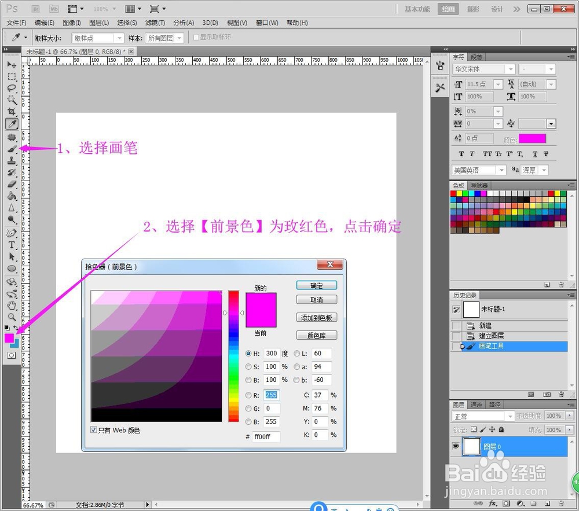Select the Dodge tool
This screenshot has height=511, width=579.
click(12, 219)
